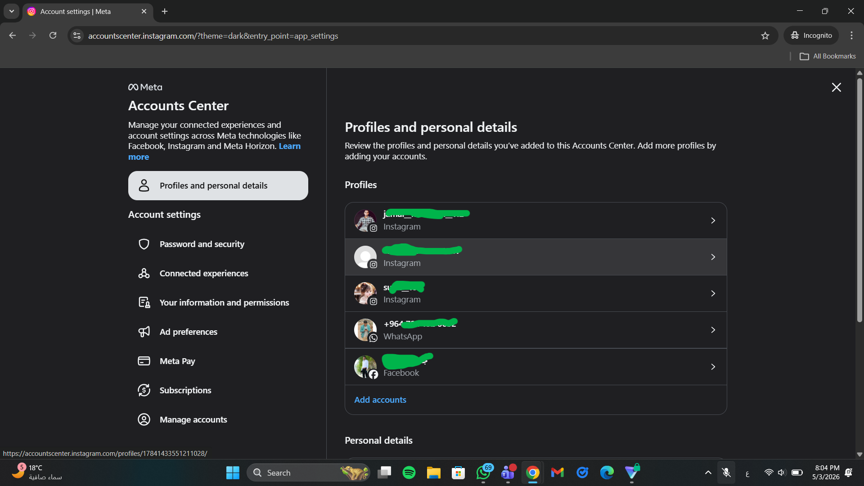Open Microsoft Edge from the taskbar
The image size is (864, 486).
coord(607,472)
